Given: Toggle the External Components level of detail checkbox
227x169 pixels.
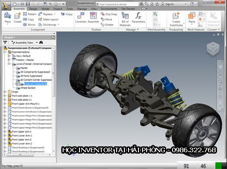Looking at the screenshot, I should point(18,84).
